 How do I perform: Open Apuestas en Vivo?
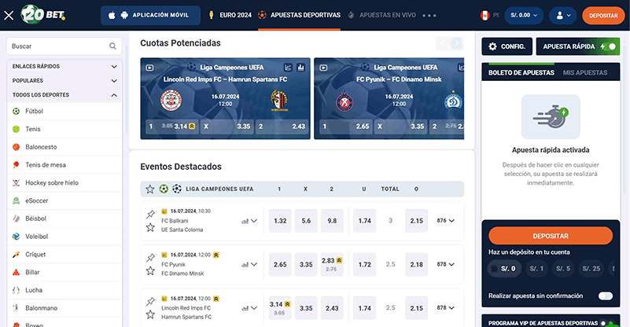[x=381, y=15]
